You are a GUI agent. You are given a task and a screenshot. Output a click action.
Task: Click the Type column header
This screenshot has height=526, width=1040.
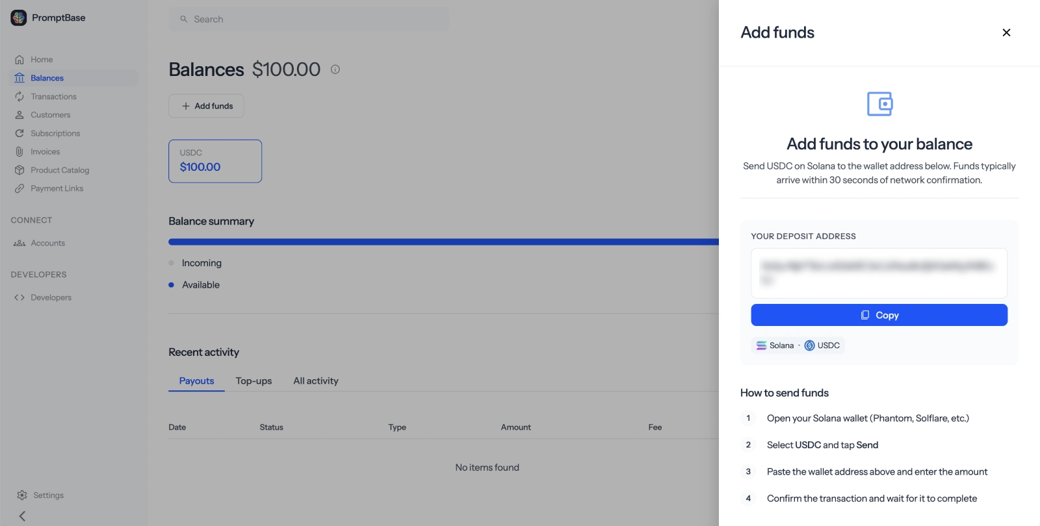pyautogui.click(x=397, y=427)
